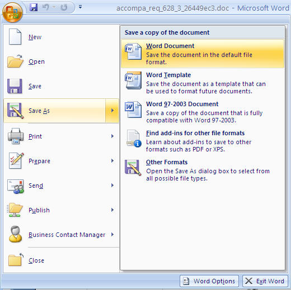Click the Other Formats floppy-and-pencil icon
291x290 pixels.
133,168
